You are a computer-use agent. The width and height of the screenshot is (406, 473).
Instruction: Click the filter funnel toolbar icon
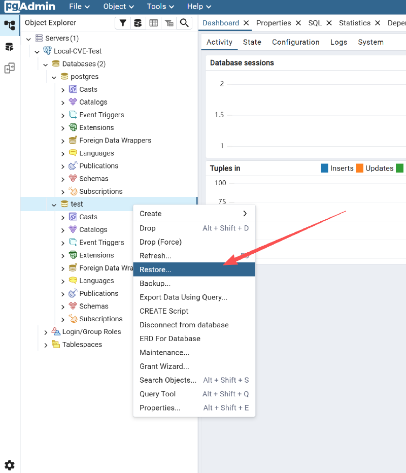[123, 23]
